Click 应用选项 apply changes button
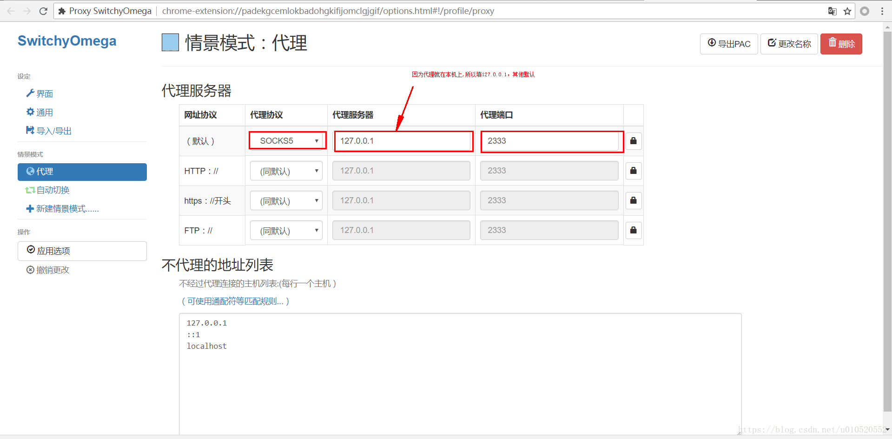892x439 pixels. click(x=82, y=251)
